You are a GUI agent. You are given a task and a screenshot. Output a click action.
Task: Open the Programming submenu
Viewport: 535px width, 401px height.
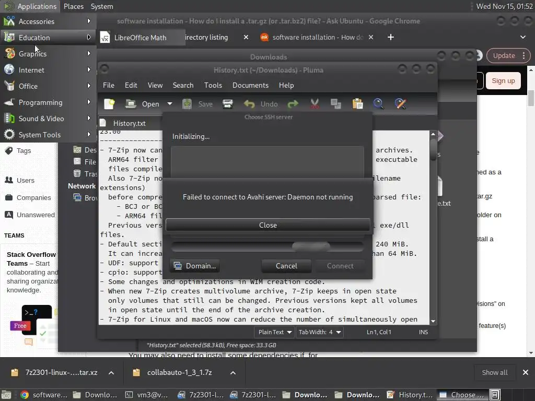(48, 102)
